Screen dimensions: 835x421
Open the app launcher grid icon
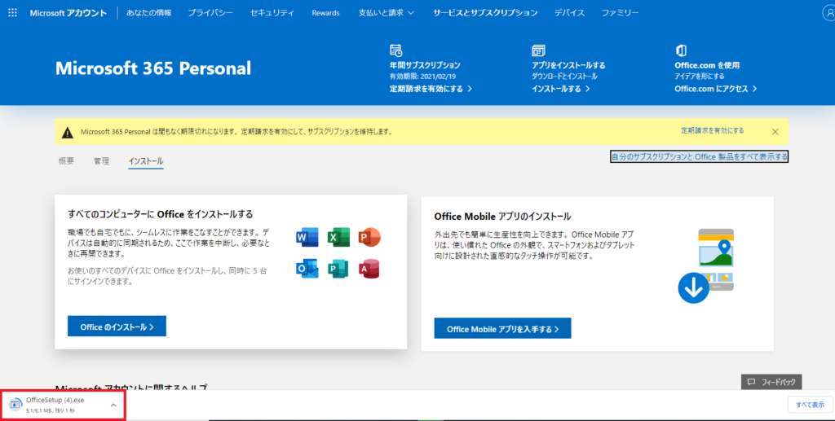coord(13,12)
